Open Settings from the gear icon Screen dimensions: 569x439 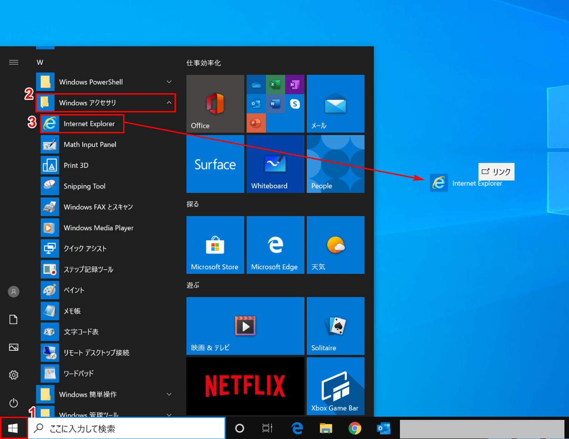point(14,375)
